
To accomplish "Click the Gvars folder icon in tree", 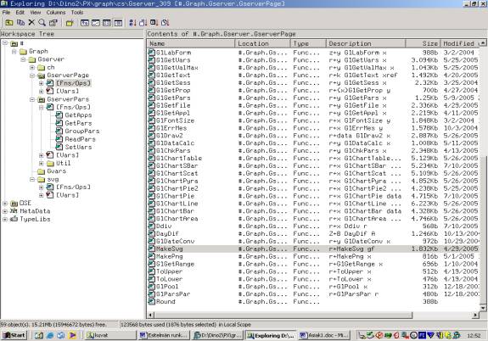I will tap(41, 171).
